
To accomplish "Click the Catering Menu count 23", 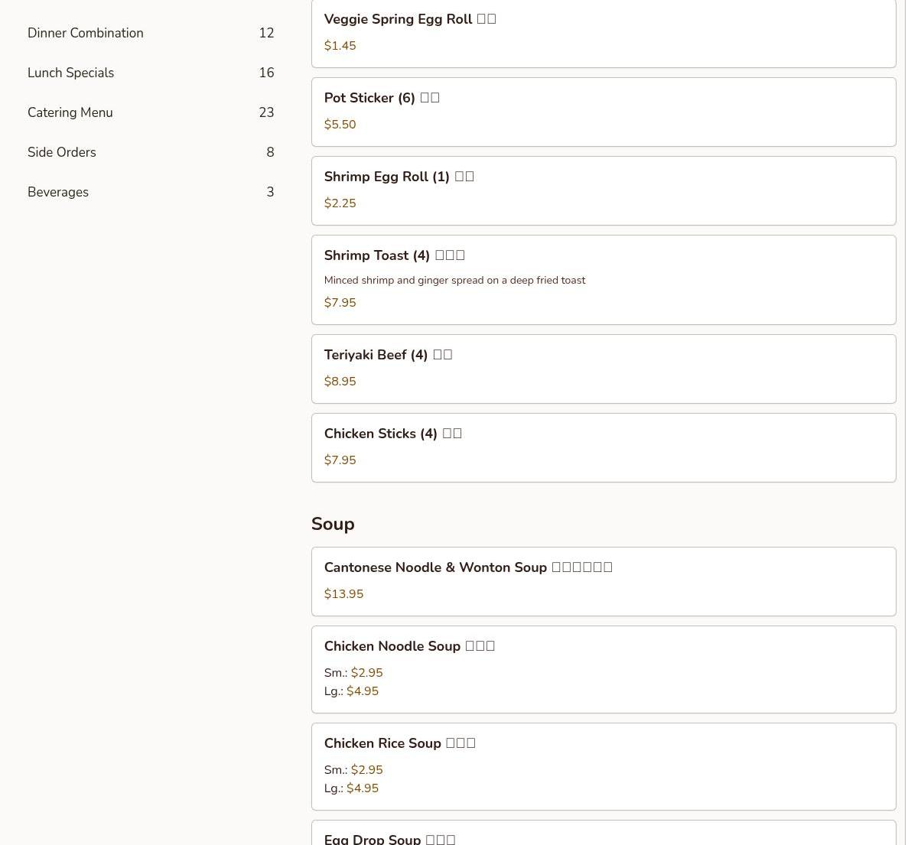I will [x=266, y=112].
